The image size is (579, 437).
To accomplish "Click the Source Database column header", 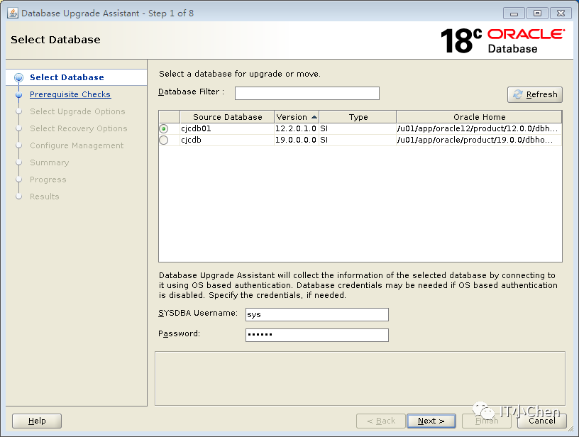I will [x=227, y=117].
